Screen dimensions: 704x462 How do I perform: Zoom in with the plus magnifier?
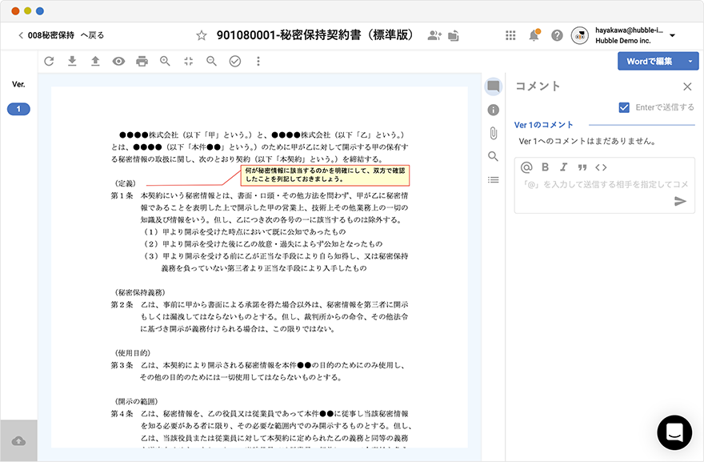click(x=166, y=61)
